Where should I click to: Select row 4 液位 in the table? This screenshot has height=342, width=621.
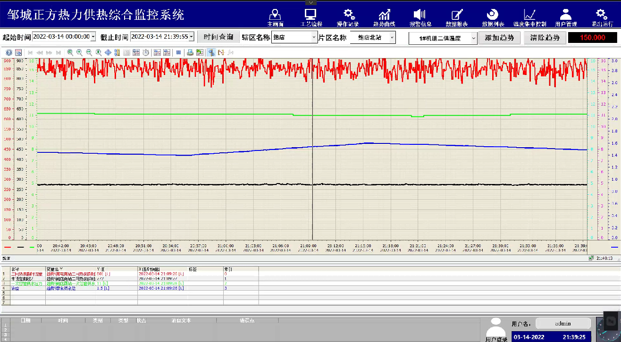pyautogui.click(x=130, y=288)
